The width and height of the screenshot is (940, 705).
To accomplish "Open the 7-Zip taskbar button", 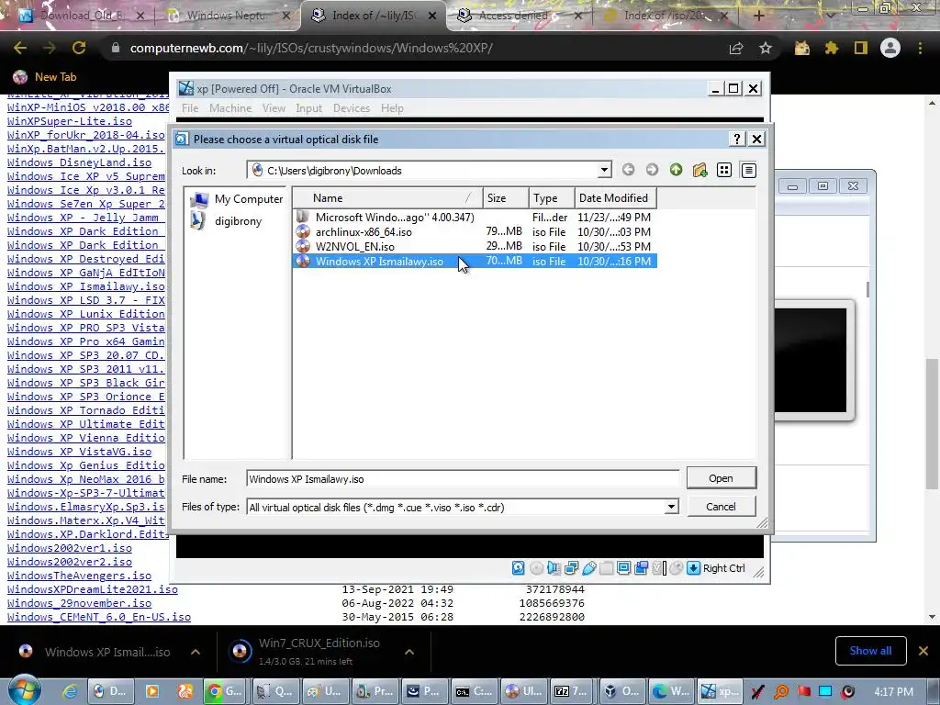I will click(x=570, y=691).
